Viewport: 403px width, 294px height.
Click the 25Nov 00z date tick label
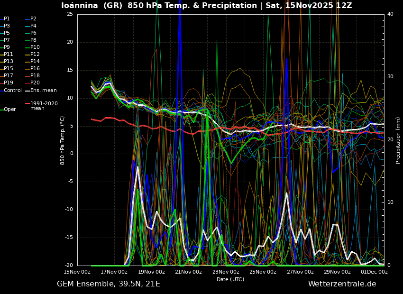click(x=263, y=272)
